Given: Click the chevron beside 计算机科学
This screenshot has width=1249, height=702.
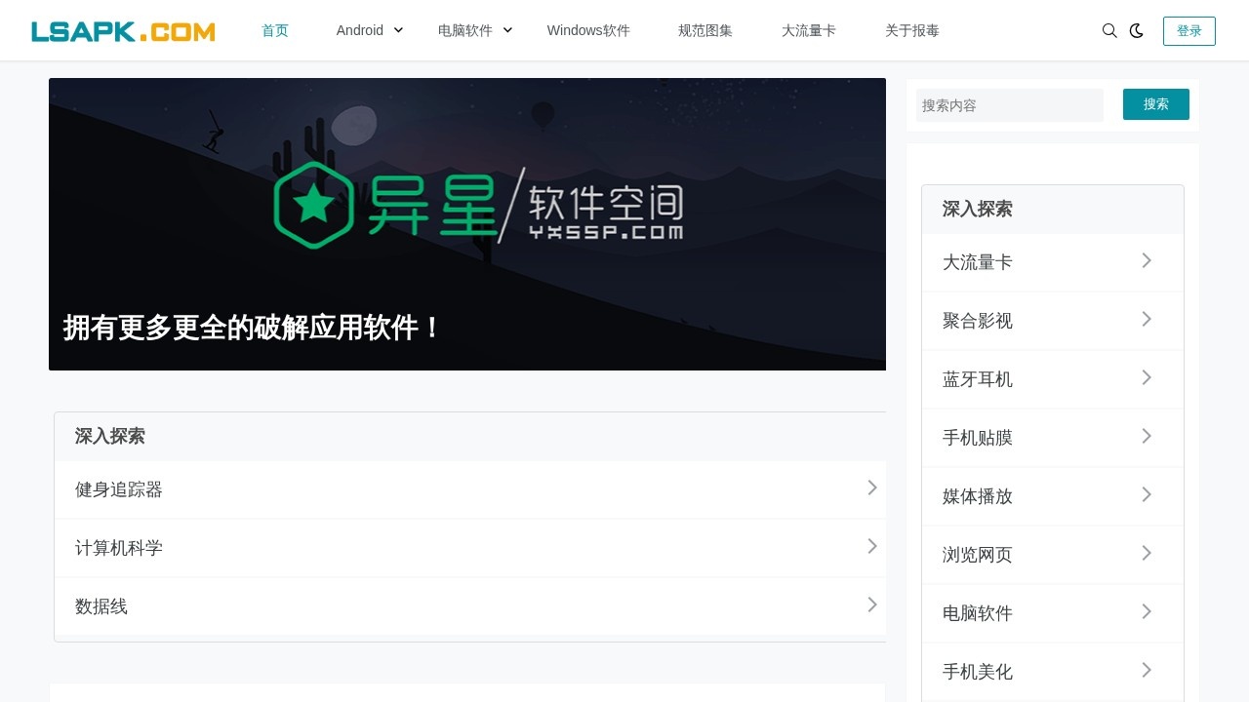Looking at the screenshot, I should click(872, 546).
